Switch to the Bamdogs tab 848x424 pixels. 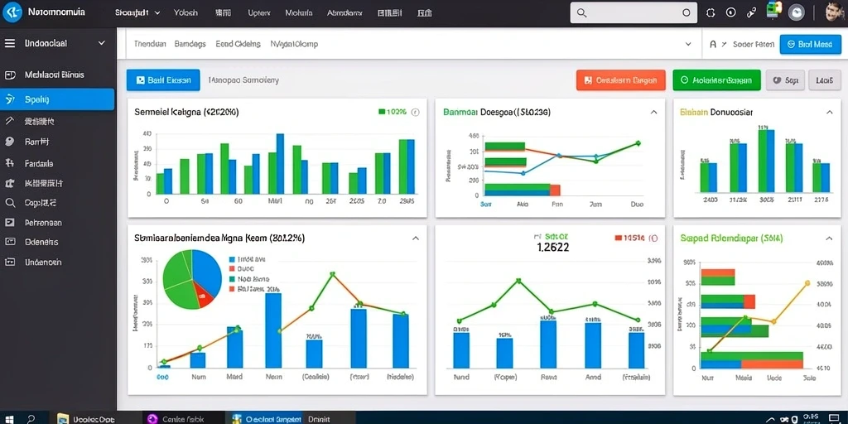point(190,45)
